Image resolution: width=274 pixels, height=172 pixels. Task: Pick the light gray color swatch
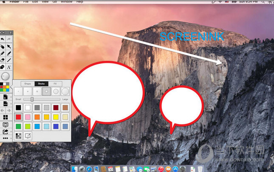46,108
